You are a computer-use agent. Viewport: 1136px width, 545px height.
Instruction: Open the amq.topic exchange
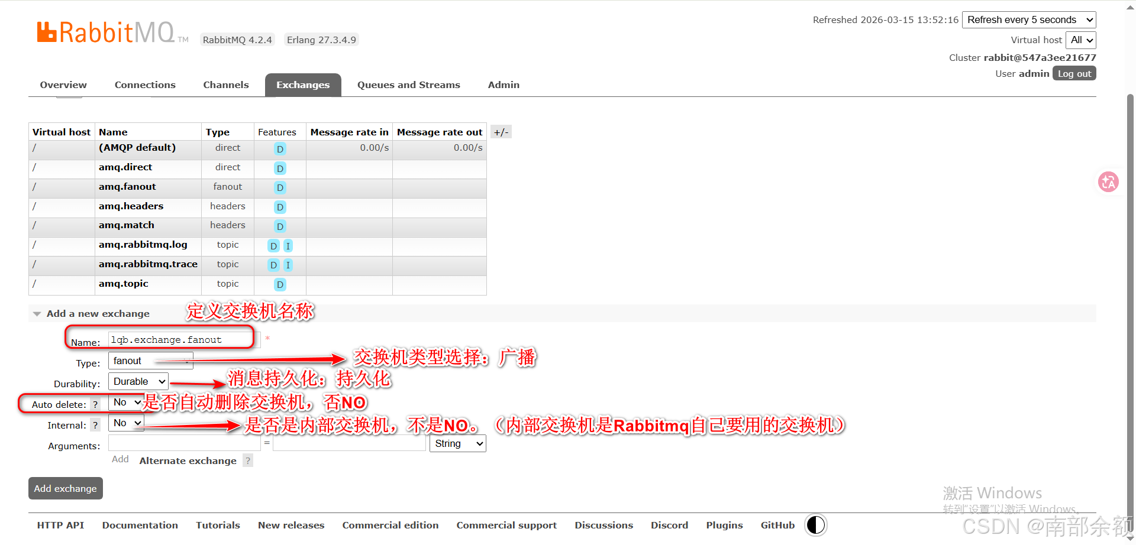(124, 284)
